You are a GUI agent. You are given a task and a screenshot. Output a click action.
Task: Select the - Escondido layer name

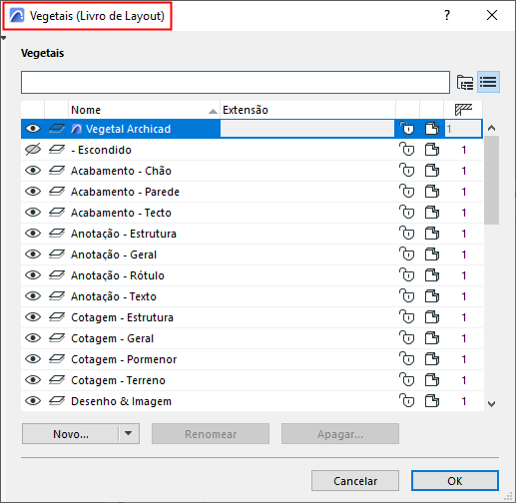coord(101,150)
